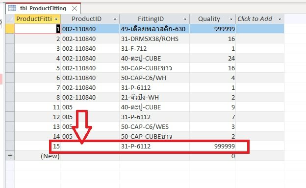The height and width of the screenshot is (188, 306).
Task: Click ProductID 005 in row 11
Action: click(90, 107)
